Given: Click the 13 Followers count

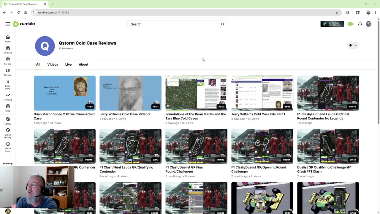Looking at the screenshot, I should [x=66, y=48].
